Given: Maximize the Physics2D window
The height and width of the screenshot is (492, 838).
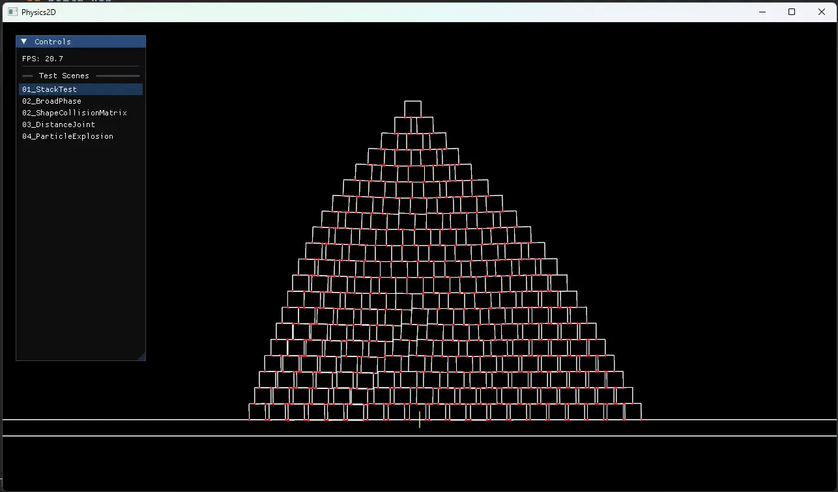Looking at the screenshot, I should click(792, 12).
